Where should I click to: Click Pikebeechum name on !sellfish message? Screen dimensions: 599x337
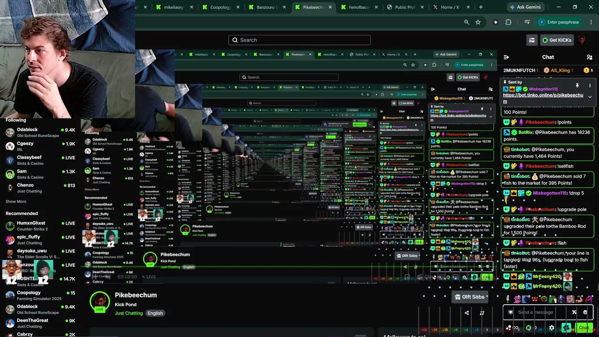540,166
